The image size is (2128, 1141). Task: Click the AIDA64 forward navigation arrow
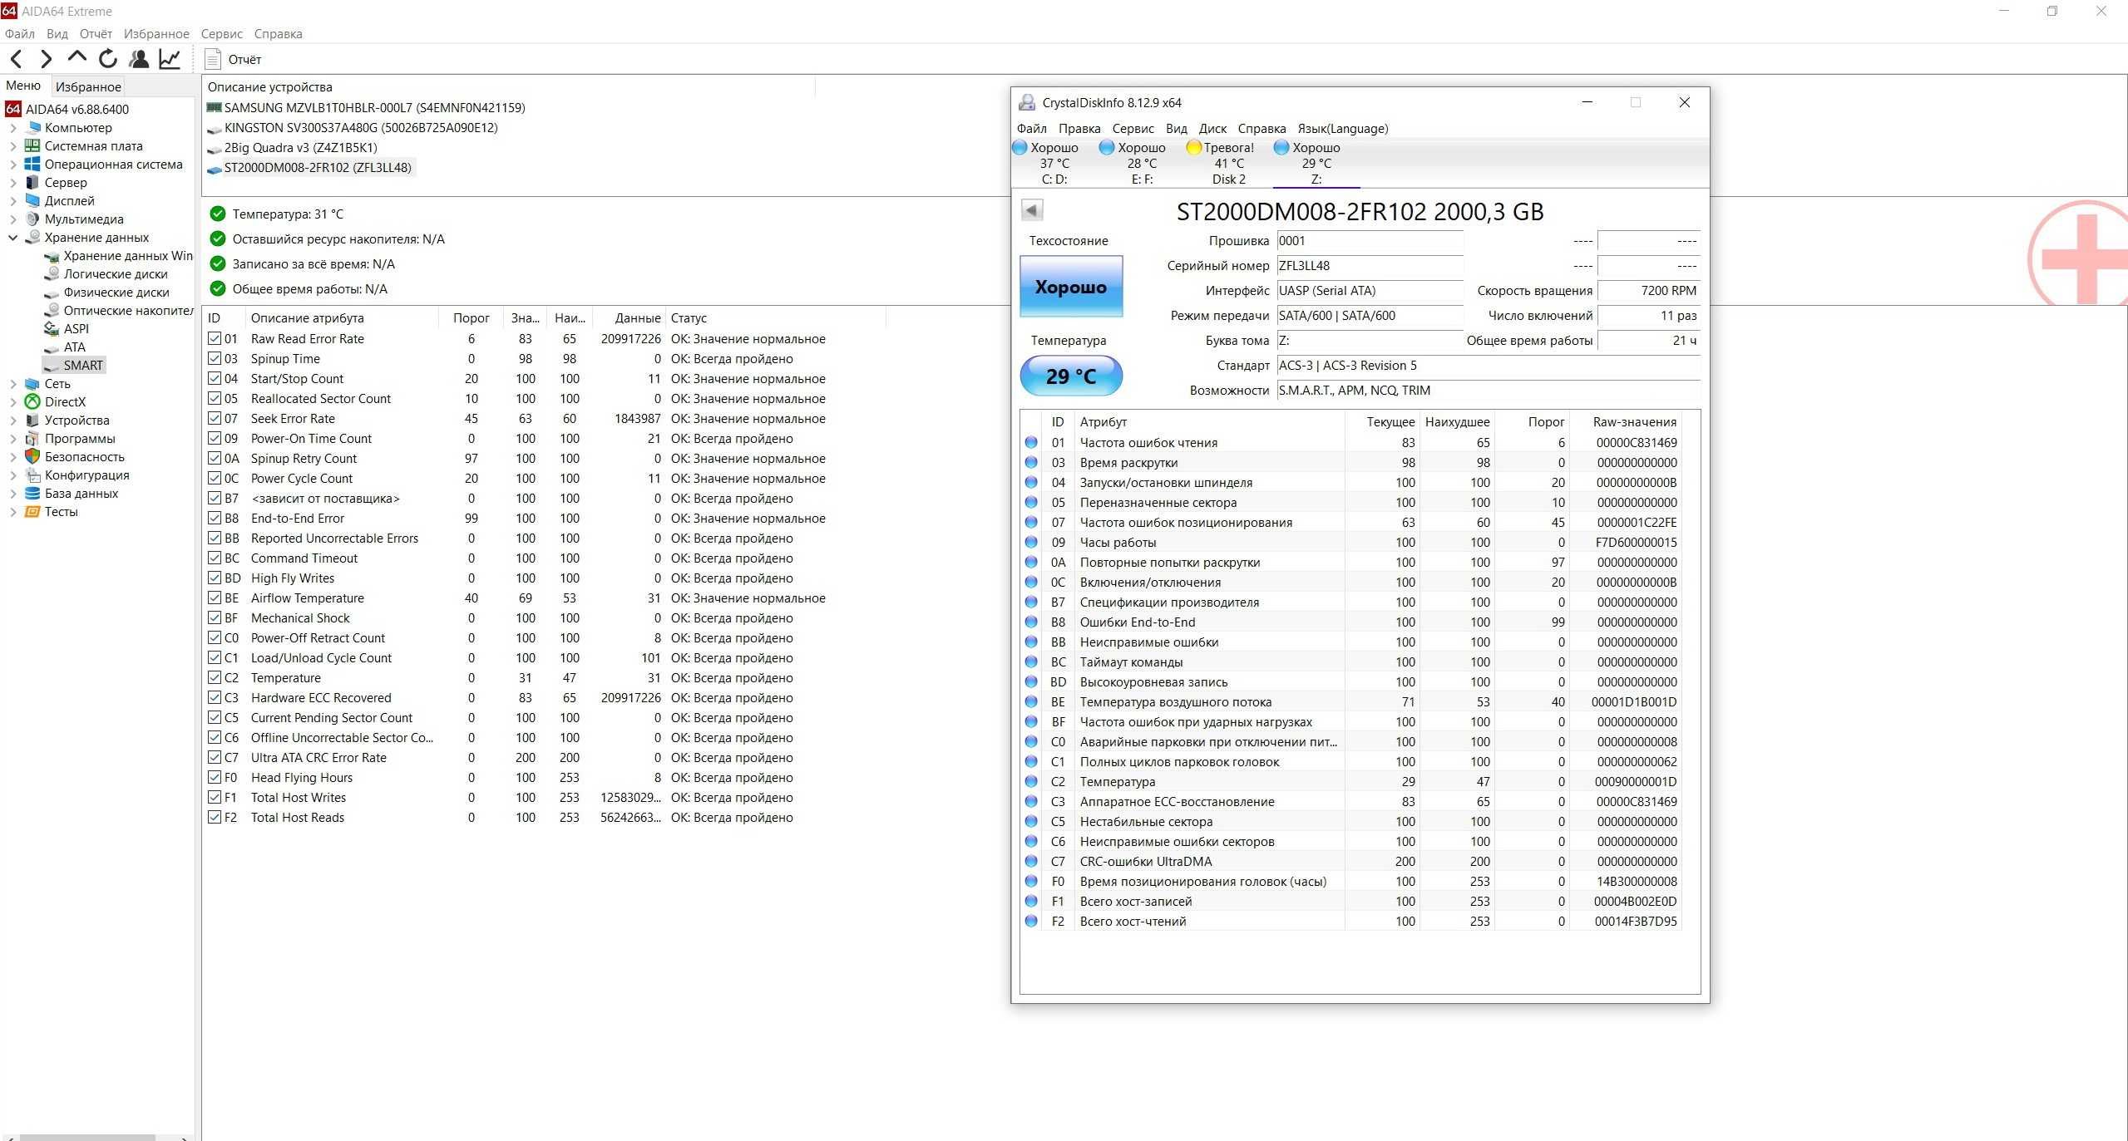point(47,59)
